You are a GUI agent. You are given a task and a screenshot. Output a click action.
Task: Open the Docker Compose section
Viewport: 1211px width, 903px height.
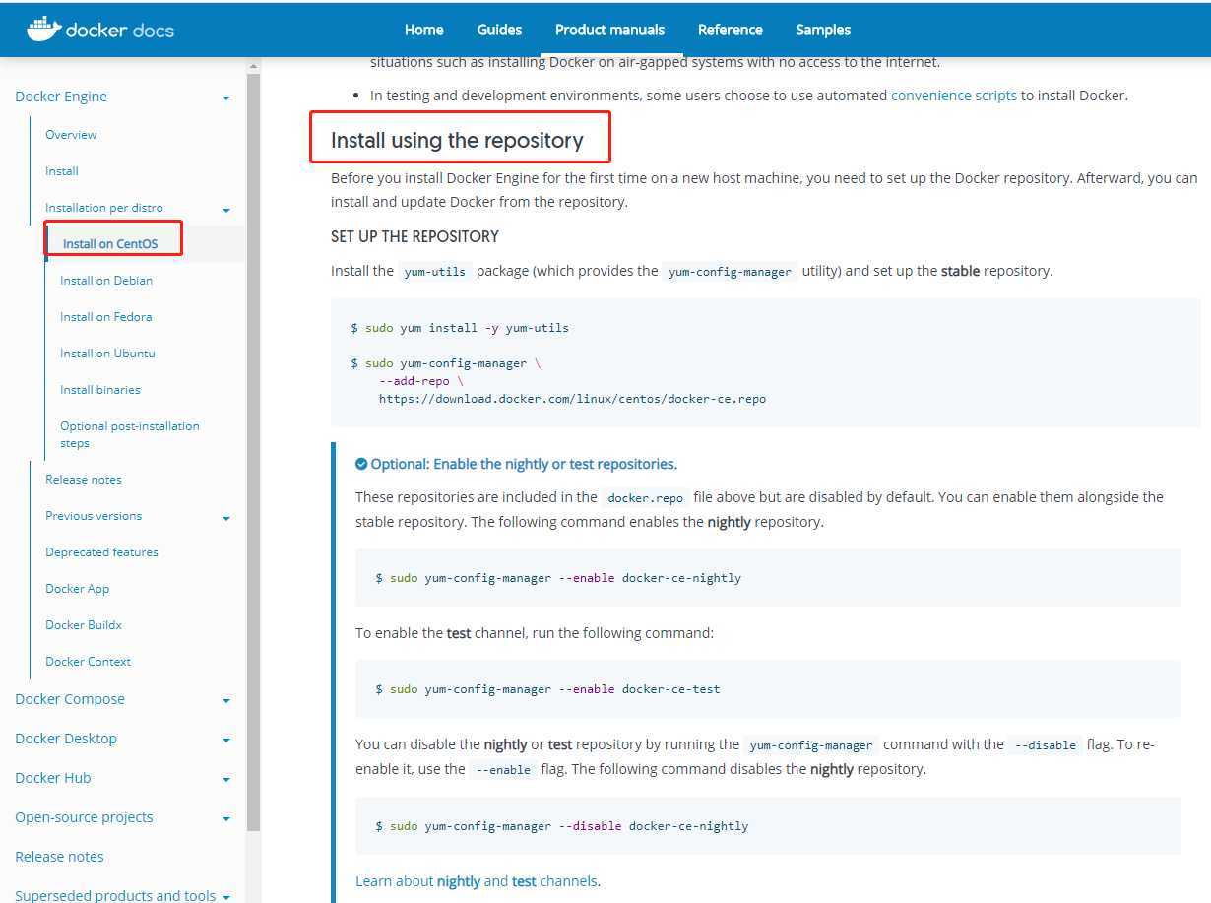point(70,699)
